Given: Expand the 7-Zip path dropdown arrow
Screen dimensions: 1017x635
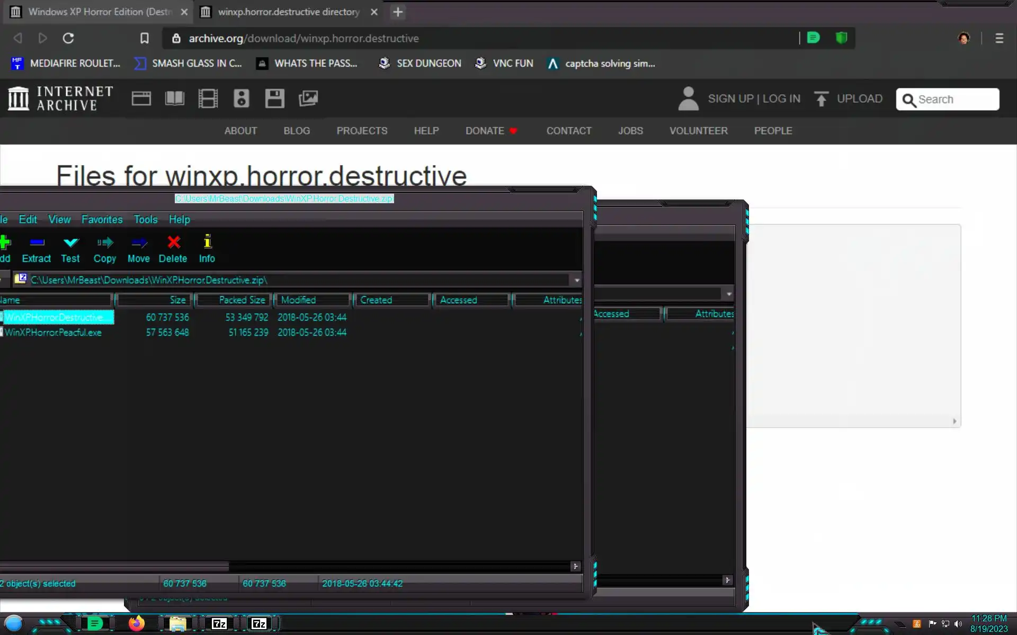Looking at the screenshot, I should (x=576, y=280).
